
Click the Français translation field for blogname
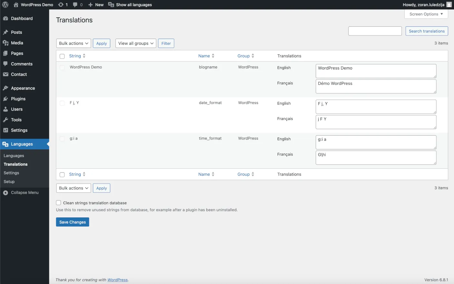tap(376, 86)
